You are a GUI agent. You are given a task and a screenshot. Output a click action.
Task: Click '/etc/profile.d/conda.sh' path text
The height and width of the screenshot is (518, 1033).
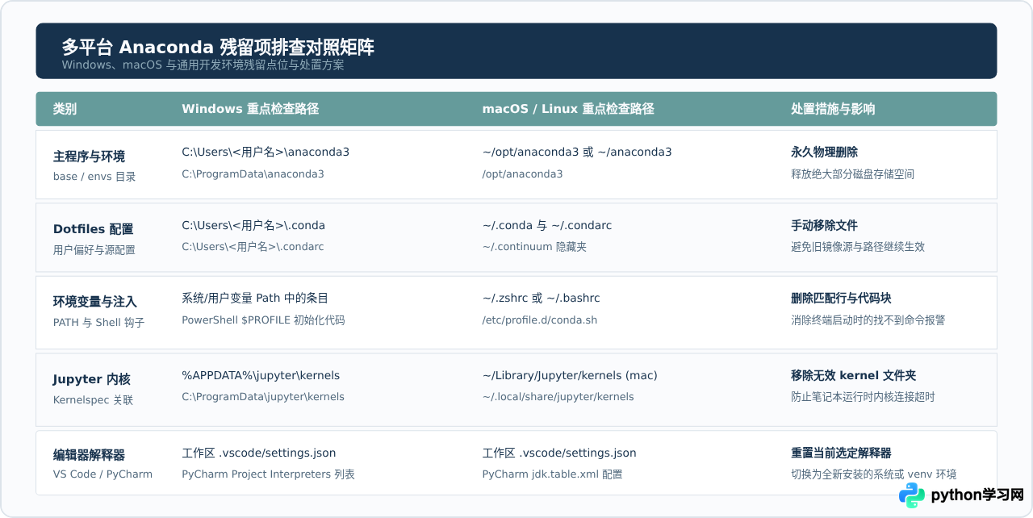click(540, 320)
